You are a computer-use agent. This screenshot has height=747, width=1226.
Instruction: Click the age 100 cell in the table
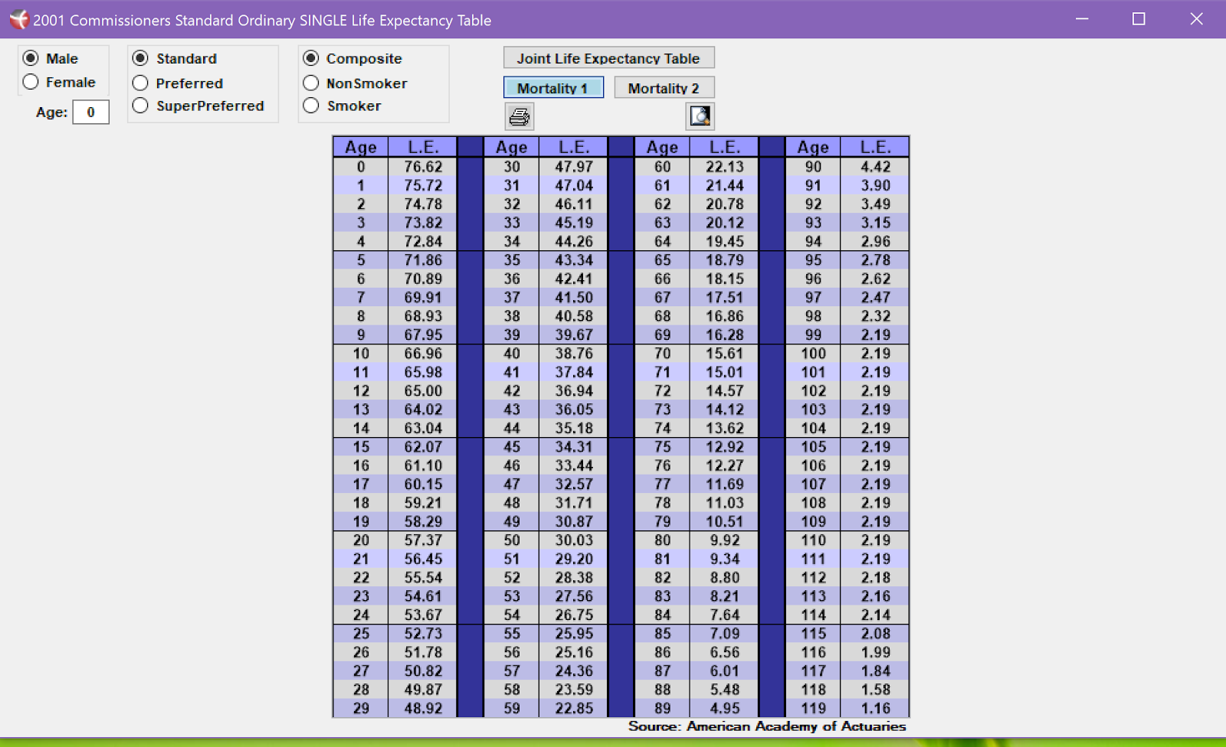tap(813, 354)
